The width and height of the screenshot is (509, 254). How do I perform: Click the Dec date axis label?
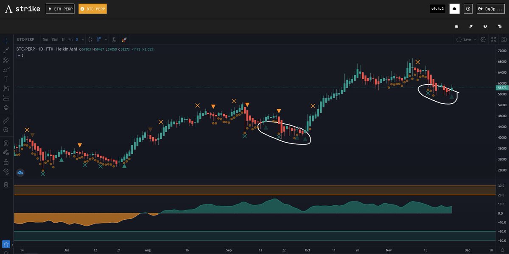point(467,250)
